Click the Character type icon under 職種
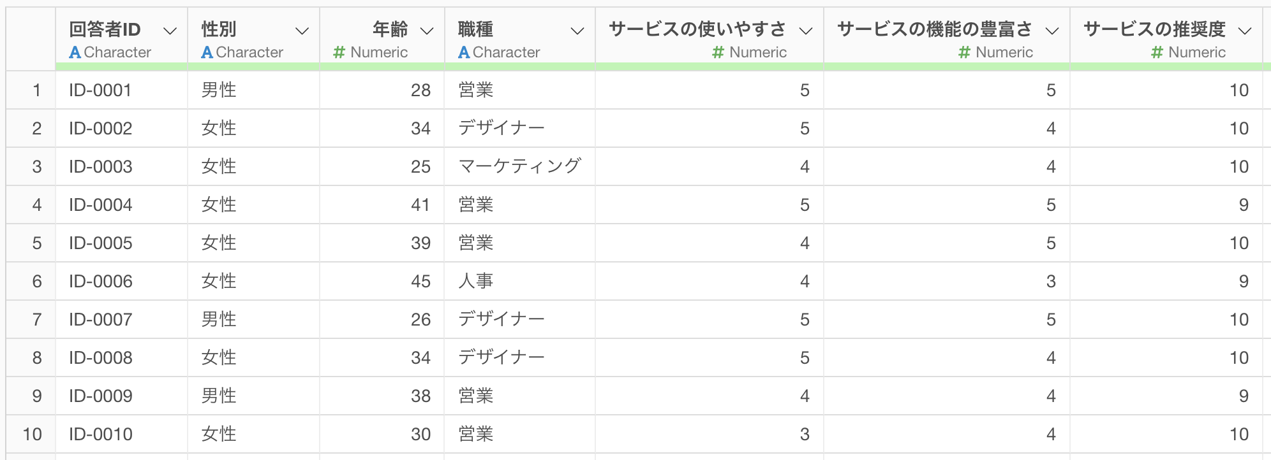Viewport: 1271px width, 460px height. tap(464, 52)
